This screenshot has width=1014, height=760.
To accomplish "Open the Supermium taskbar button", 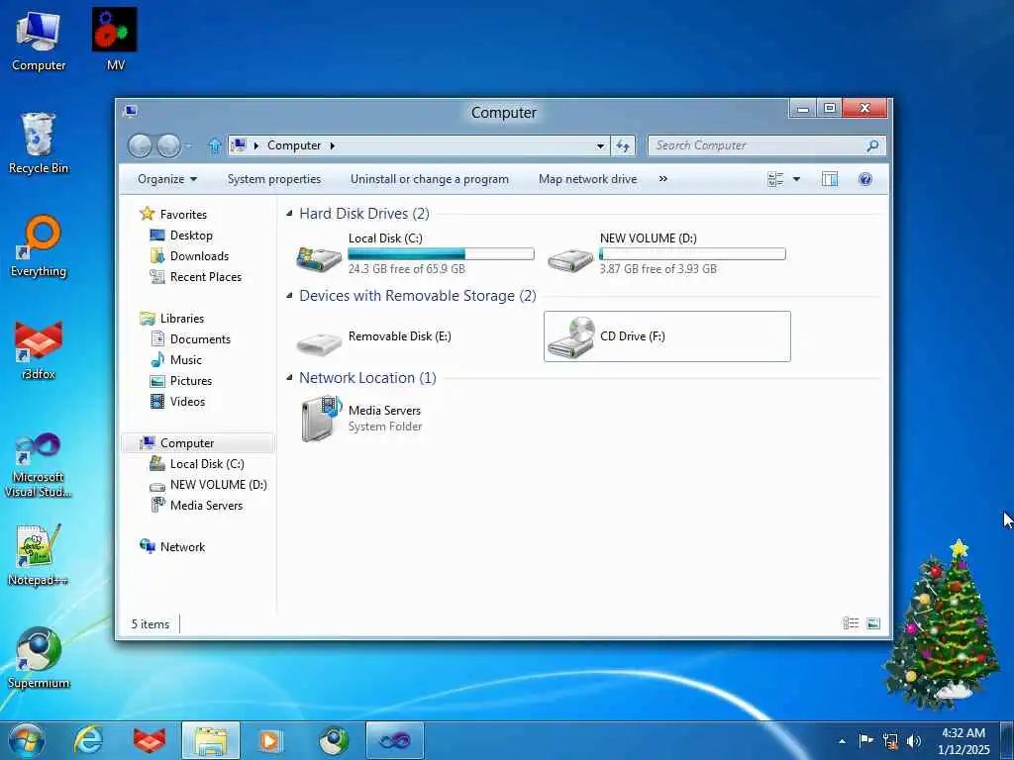I will point(334,740).
